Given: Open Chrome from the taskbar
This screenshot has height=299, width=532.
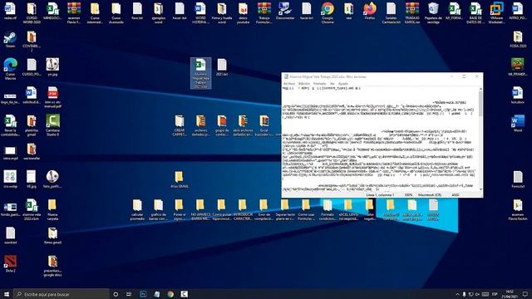Looking at the screenshot, I should [170, 294].
